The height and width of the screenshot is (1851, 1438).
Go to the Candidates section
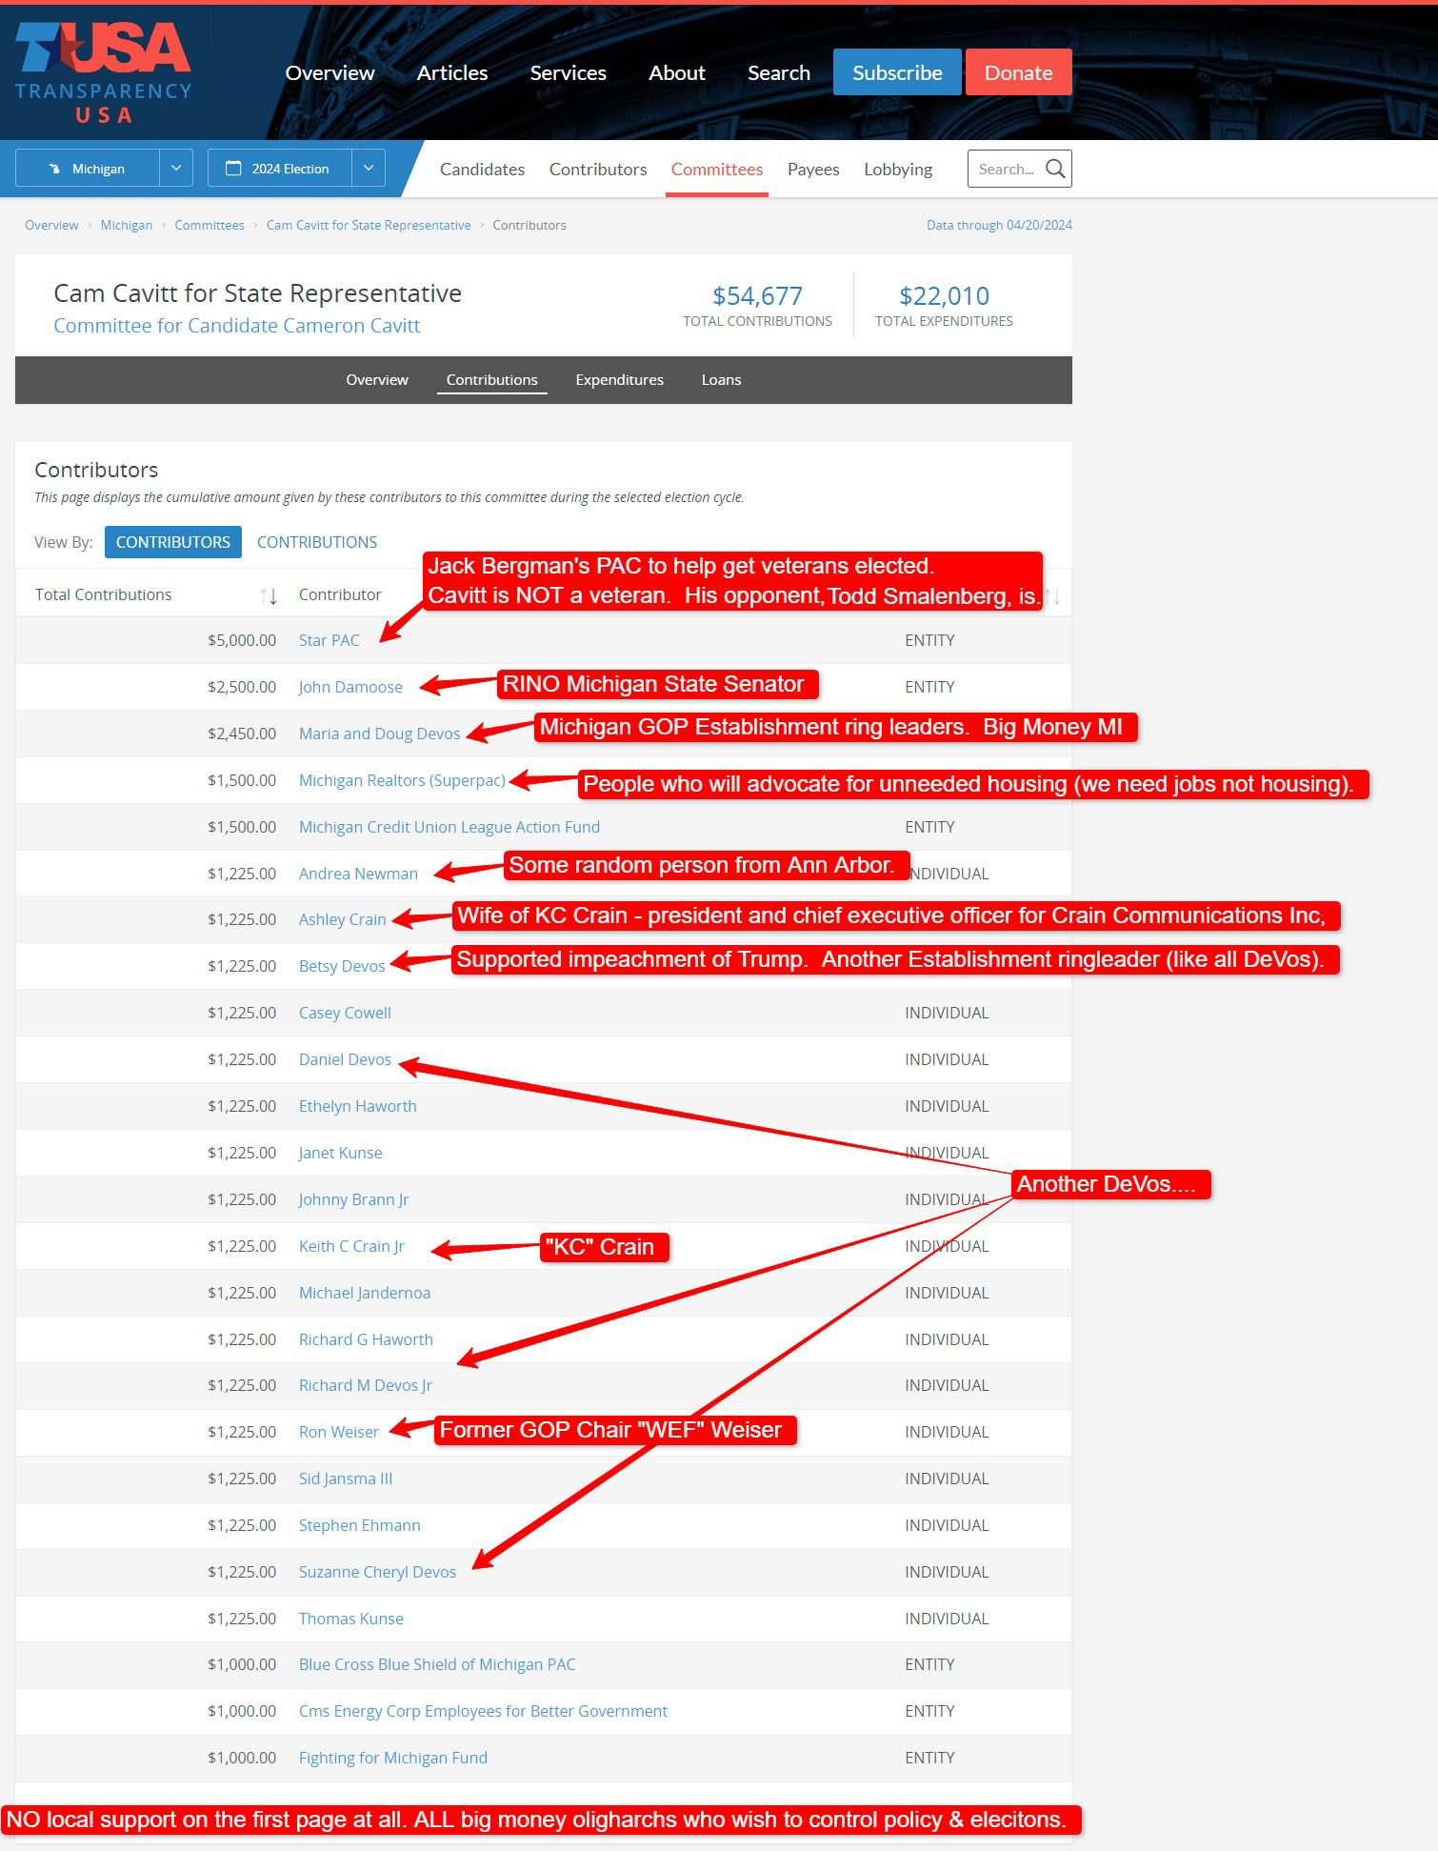482,170
